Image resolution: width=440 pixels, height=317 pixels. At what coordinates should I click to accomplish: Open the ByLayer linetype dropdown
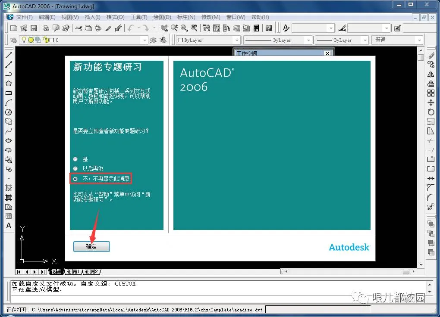point(308,40)
